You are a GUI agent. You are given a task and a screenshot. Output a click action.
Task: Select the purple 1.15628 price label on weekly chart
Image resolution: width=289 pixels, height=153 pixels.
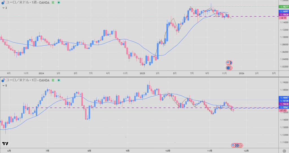(x=283, y=14)
